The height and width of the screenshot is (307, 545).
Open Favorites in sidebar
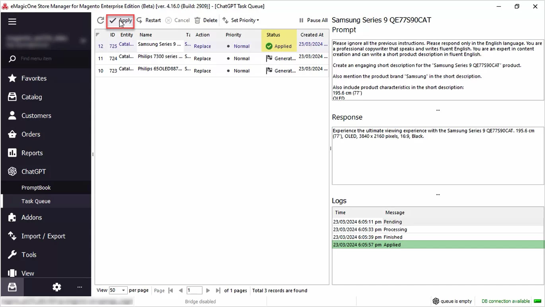[x=46, y=78]
